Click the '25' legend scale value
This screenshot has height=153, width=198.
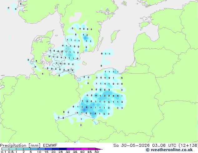[x=61, y=152]
